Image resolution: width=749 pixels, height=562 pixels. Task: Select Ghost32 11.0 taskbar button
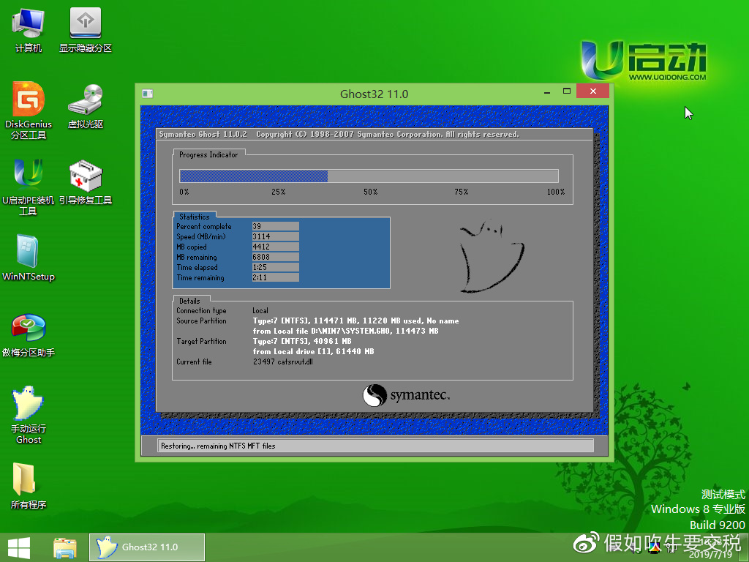tap(147, 547)
